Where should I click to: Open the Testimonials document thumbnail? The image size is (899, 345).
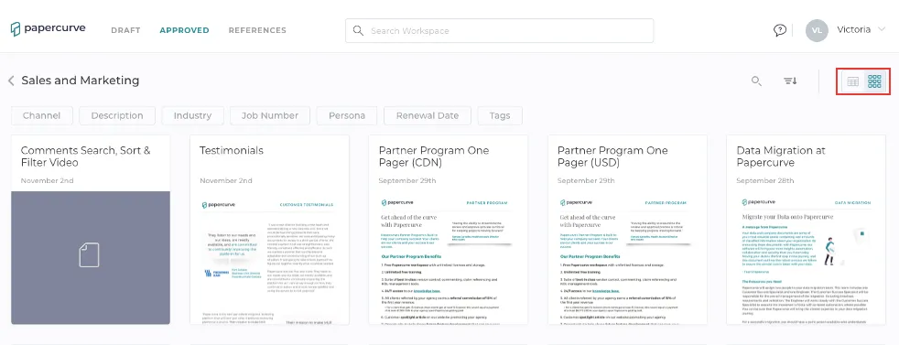pos(269,258)
